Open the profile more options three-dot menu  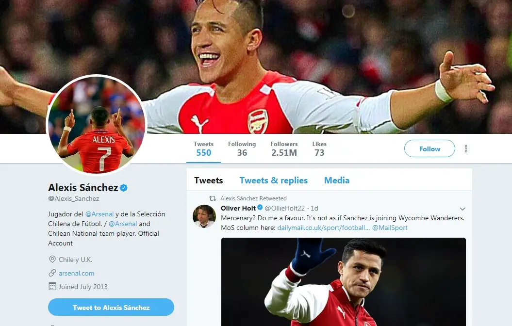coord(466,149)
